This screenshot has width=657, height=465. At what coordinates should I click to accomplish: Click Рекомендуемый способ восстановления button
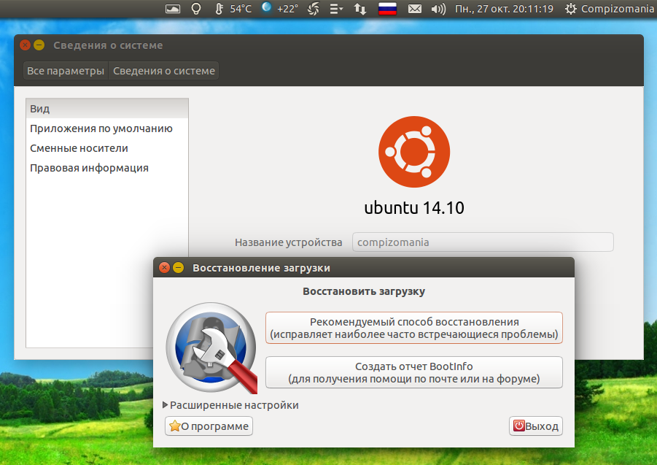tap(414, 328)
